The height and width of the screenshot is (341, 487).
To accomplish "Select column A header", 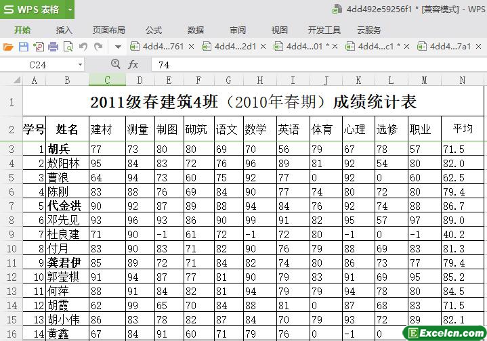I will [x=34, y=81].
